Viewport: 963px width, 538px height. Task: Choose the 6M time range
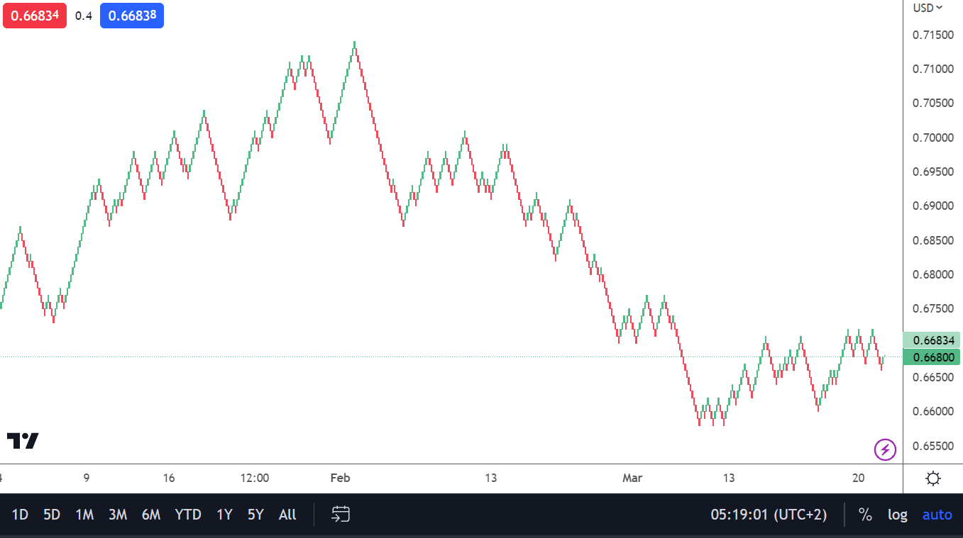point(151,515)
